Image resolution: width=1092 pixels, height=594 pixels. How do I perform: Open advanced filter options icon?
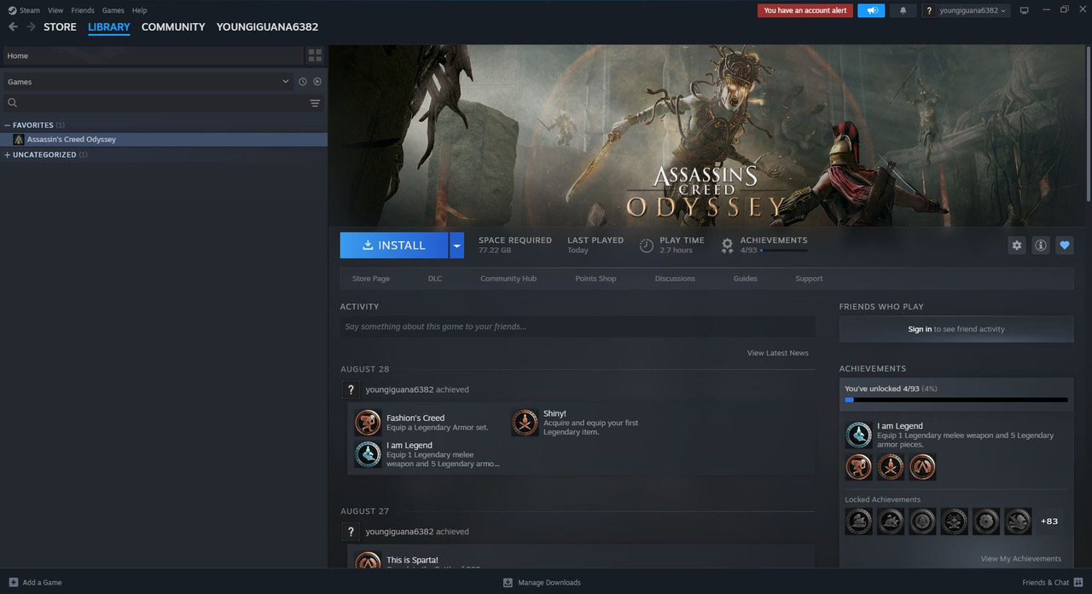coord(315,103)
